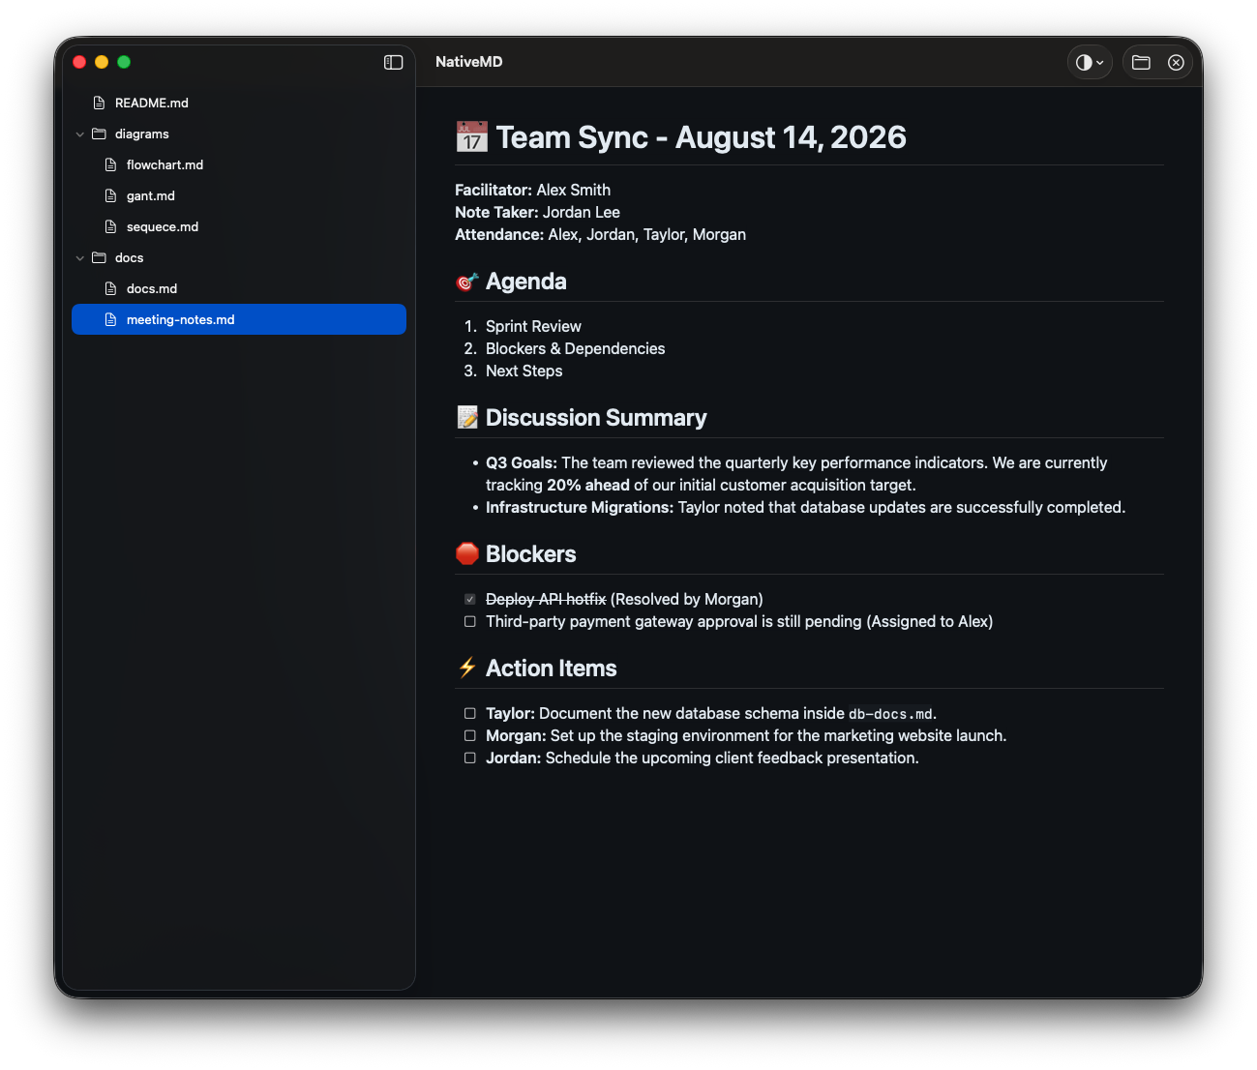The height and width of the screenshot is (1070, 1257).
Task: Click the lightning emoji beside Action Items
Action: tap(467, 668)
